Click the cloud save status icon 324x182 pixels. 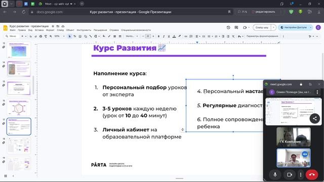pos(63,26)
